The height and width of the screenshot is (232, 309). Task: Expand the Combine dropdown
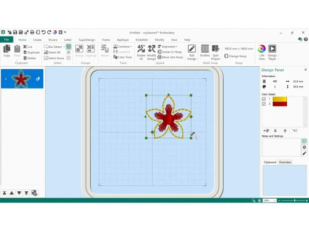pos(131,46)
